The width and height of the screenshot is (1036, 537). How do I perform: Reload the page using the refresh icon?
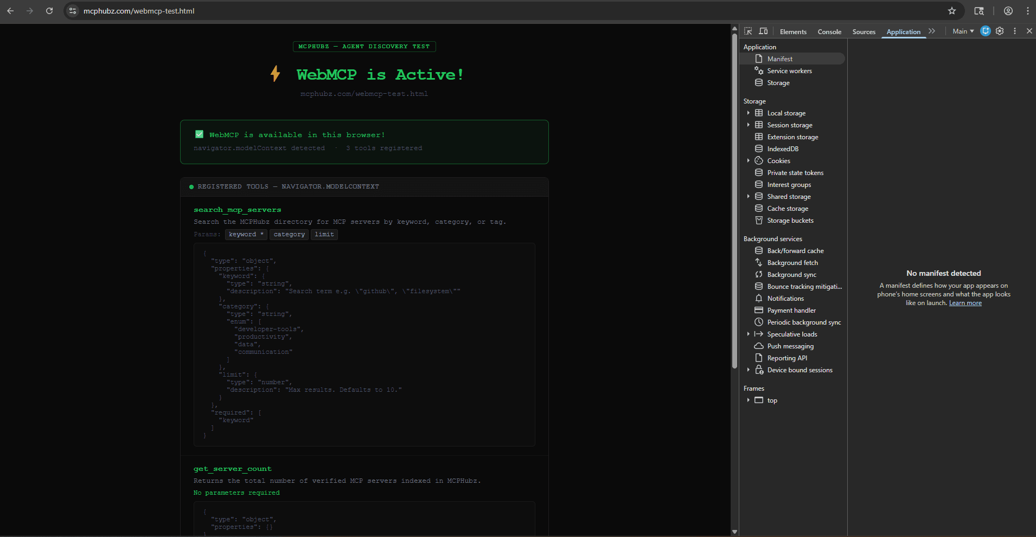click(49, 11)
